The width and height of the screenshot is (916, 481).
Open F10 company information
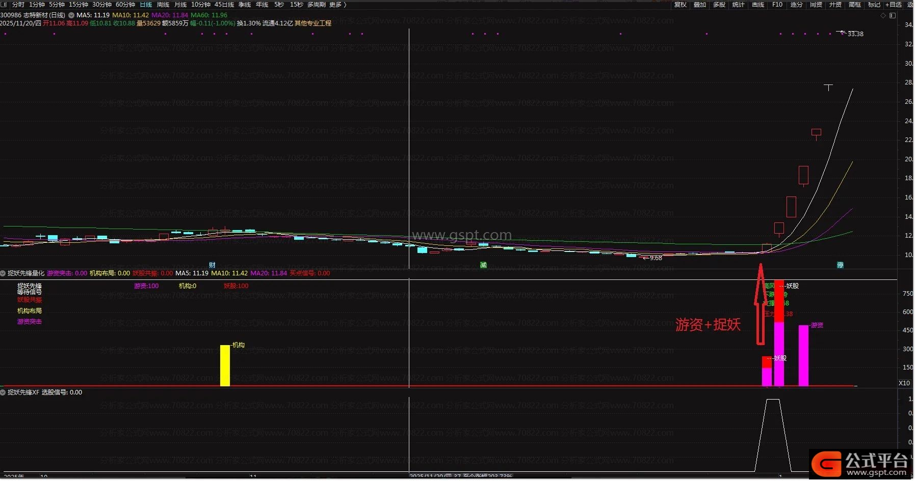777,5
